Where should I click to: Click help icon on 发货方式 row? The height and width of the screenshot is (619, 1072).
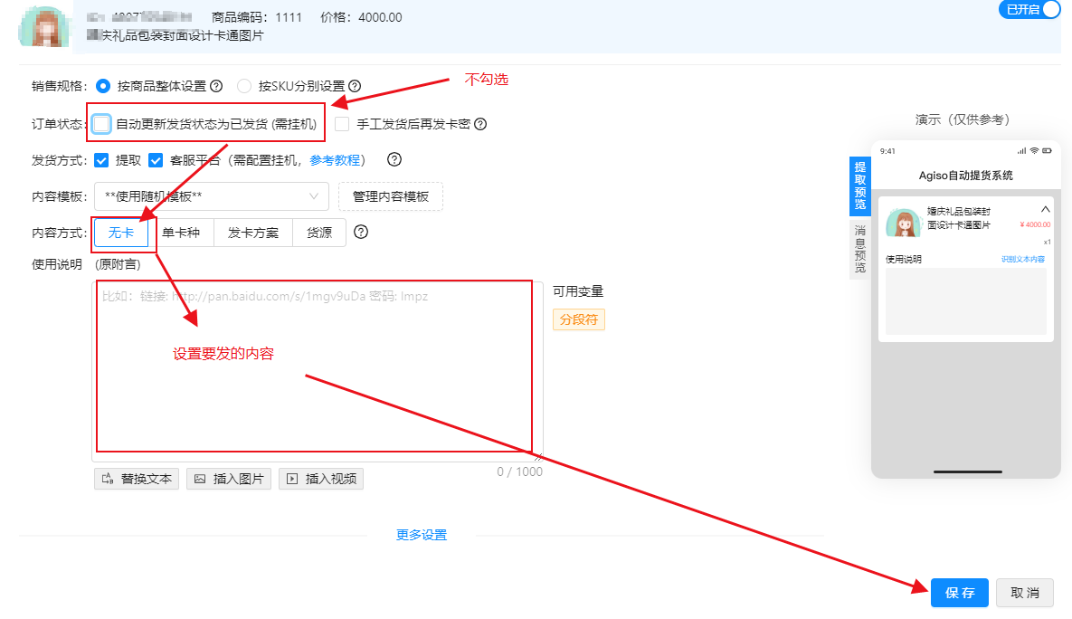pyautogui.click(x=394, y=159)
